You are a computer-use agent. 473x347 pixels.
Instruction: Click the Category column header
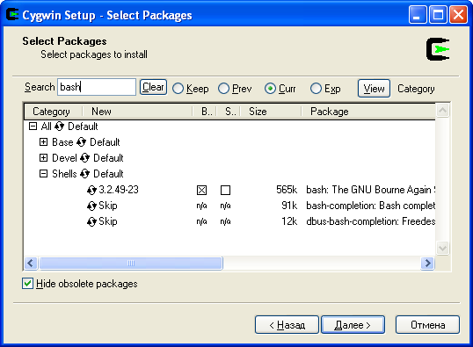pos(53,112)
